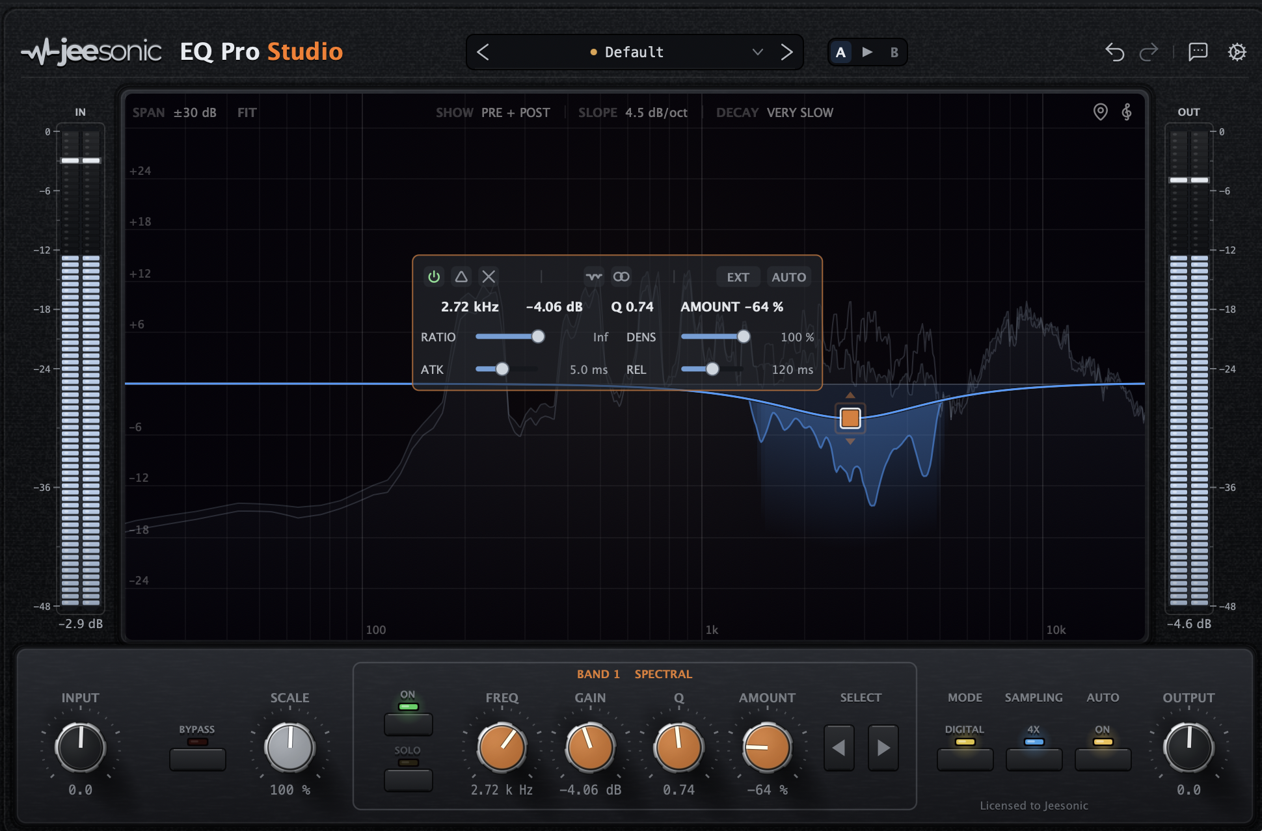This screenshot has width=1262, height=831.
Task: Click the pin marker icon in analyzer
Action: tap(1100, 112)
